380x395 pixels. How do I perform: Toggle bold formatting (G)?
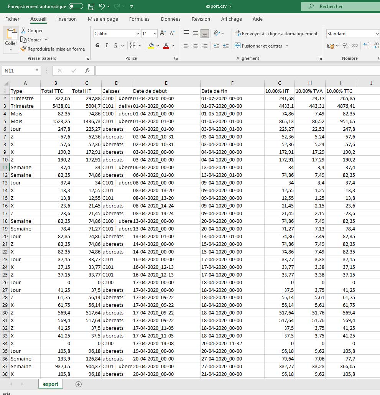pyautogui.click(x=97, y=46)
